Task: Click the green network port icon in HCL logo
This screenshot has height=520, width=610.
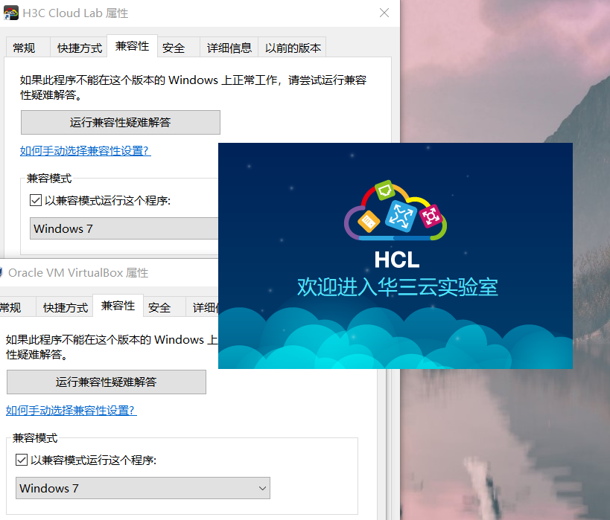Action: coord(385,190)
